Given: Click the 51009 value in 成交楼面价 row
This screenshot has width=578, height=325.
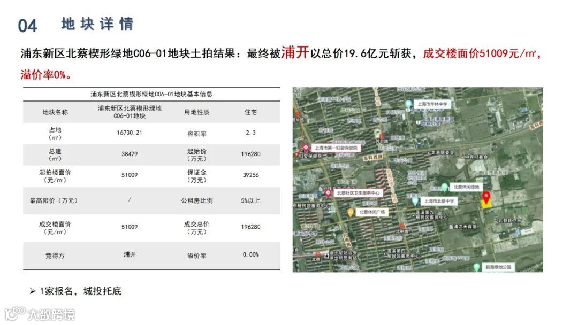Looking at the screenshot, I should coord(130,227).
